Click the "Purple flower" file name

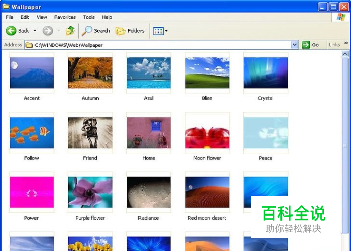90,218
